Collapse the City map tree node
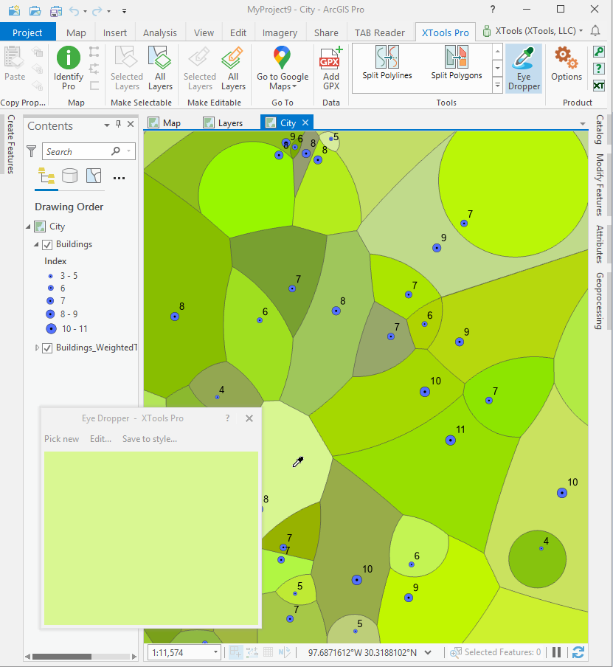Screen dimensions: 613x667 (29, 227)
